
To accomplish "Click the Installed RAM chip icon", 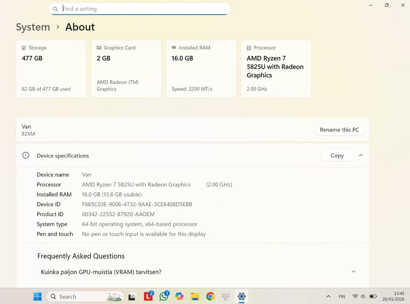I will click(x=174, y=47).
